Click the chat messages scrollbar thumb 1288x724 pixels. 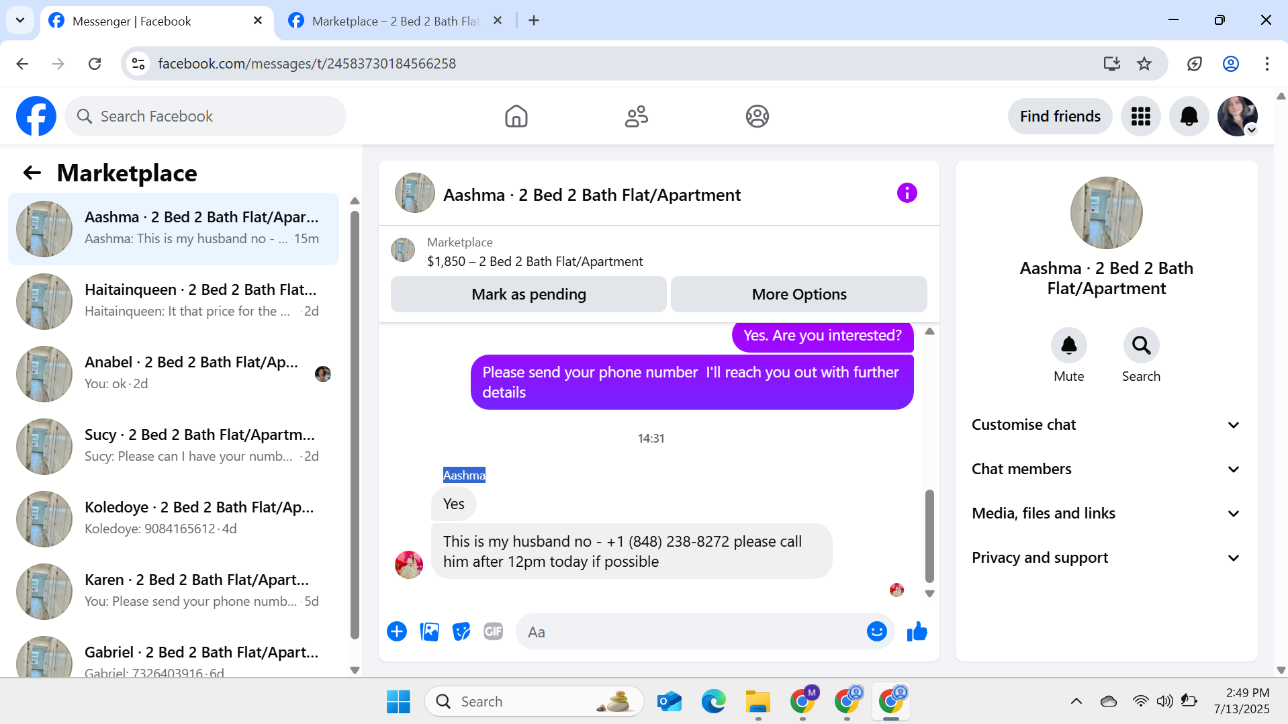pos(929,536)
